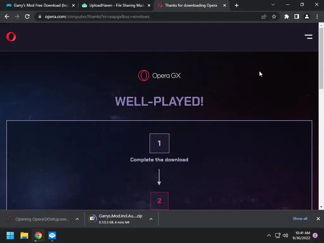Click the WELL-PLAYED! heading
This screenshot has width=324, height=243.
coord(159,101)
